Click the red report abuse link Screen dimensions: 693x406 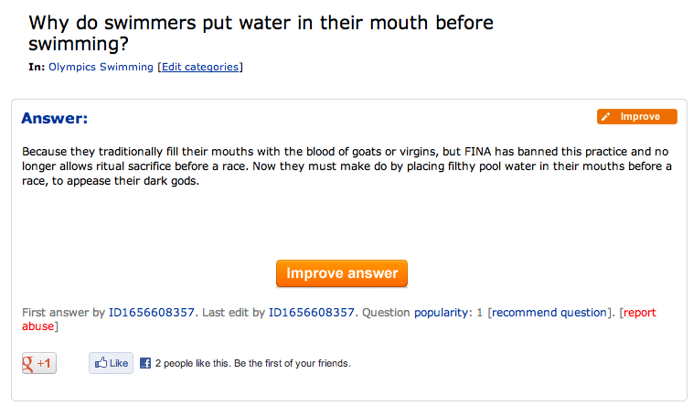tap(638, 313)
